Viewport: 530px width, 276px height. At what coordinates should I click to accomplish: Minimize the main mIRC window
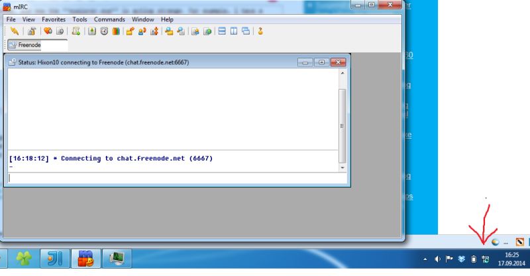358,5
